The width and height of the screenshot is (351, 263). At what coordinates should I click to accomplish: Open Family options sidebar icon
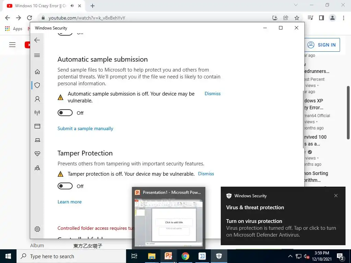point(37,168)
